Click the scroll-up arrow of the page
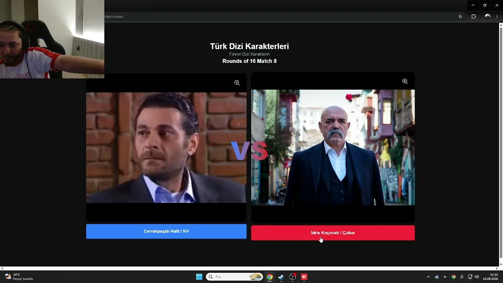Image resolution: width=503 pixels, height=283 pixels. 501,25
